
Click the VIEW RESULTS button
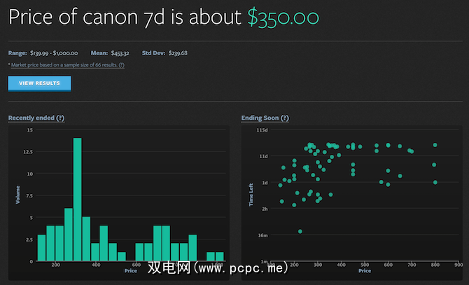point(39,83)
